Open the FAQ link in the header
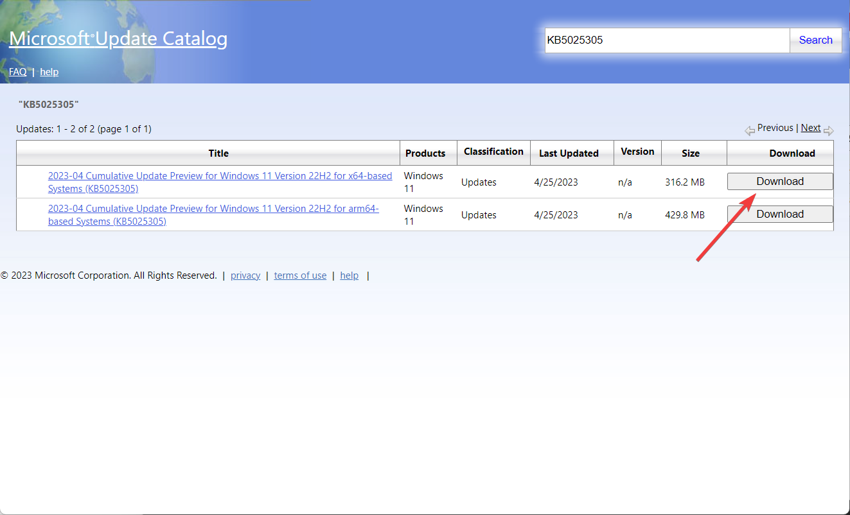 [x=18, y=72]
